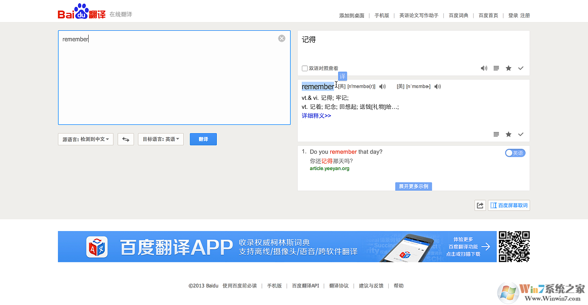Click the list icon in the translation result panel
This screenshot has height=305, width=588.
(x=496, y=68)
